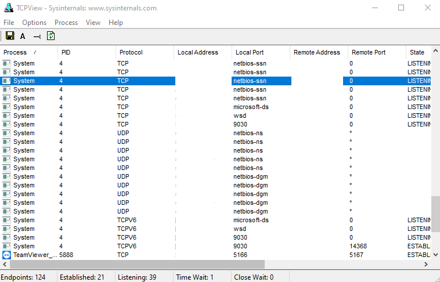440x282 pixels.
Task: Click Close Wait: 0 in the status bar
Action: tap(254, 277)
